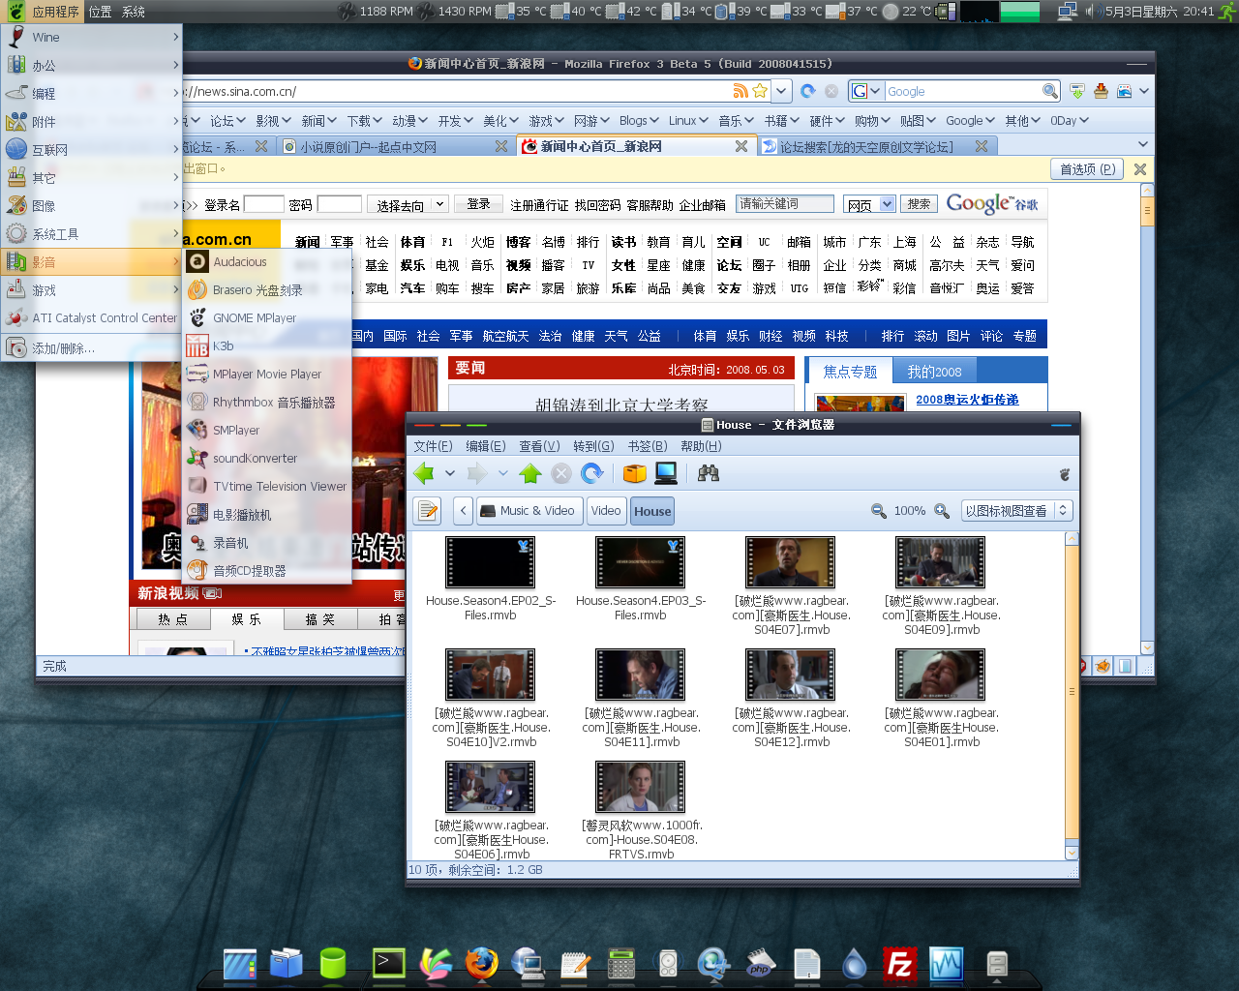The height and width of the screenshot is (991, 1239).
Task: Click Music & Video path button
Action: point(529,511)
